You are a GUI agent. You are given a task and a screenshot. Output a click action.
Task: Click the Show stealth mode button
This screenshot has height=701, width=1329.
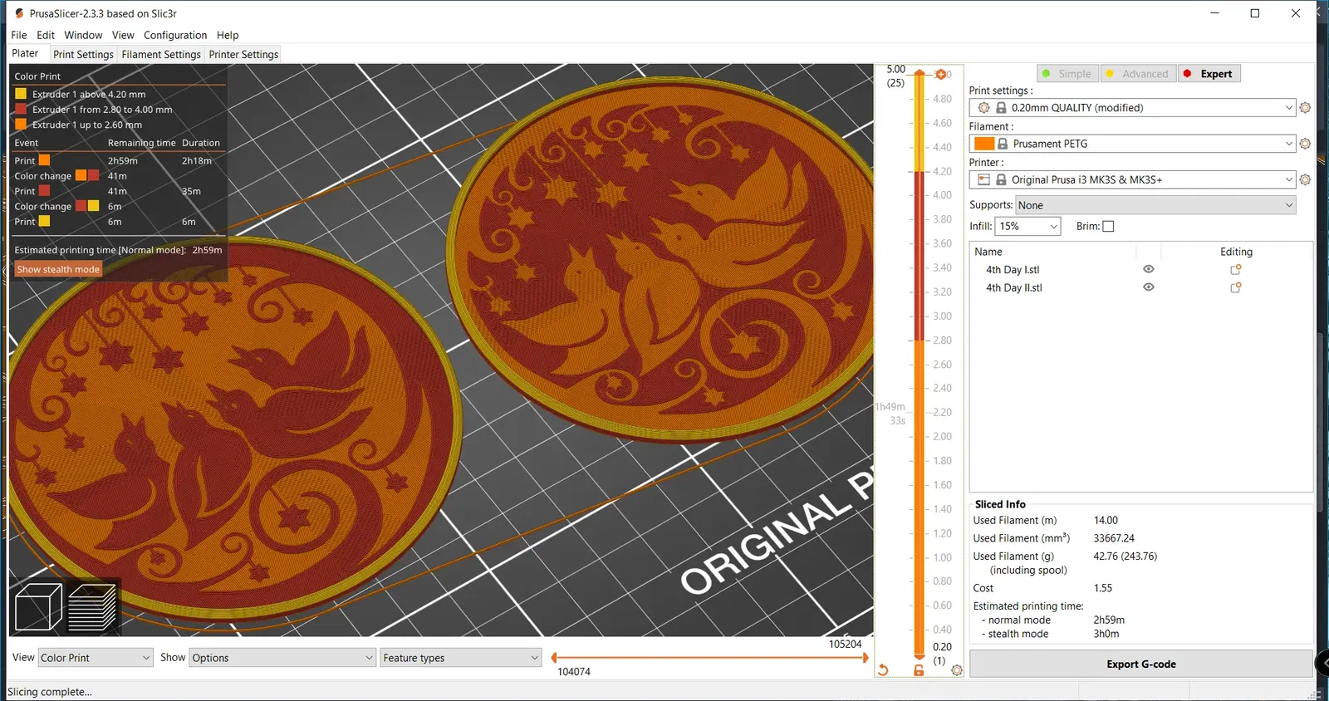click(58, 269)
